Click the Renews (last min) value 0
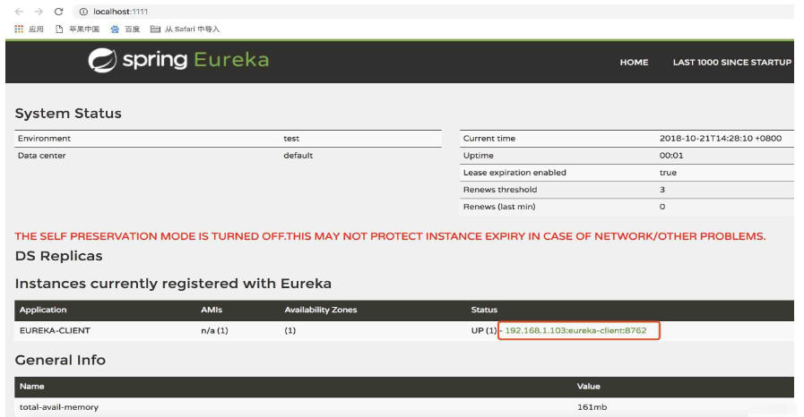Screen dimensions: 804x417 662,207
